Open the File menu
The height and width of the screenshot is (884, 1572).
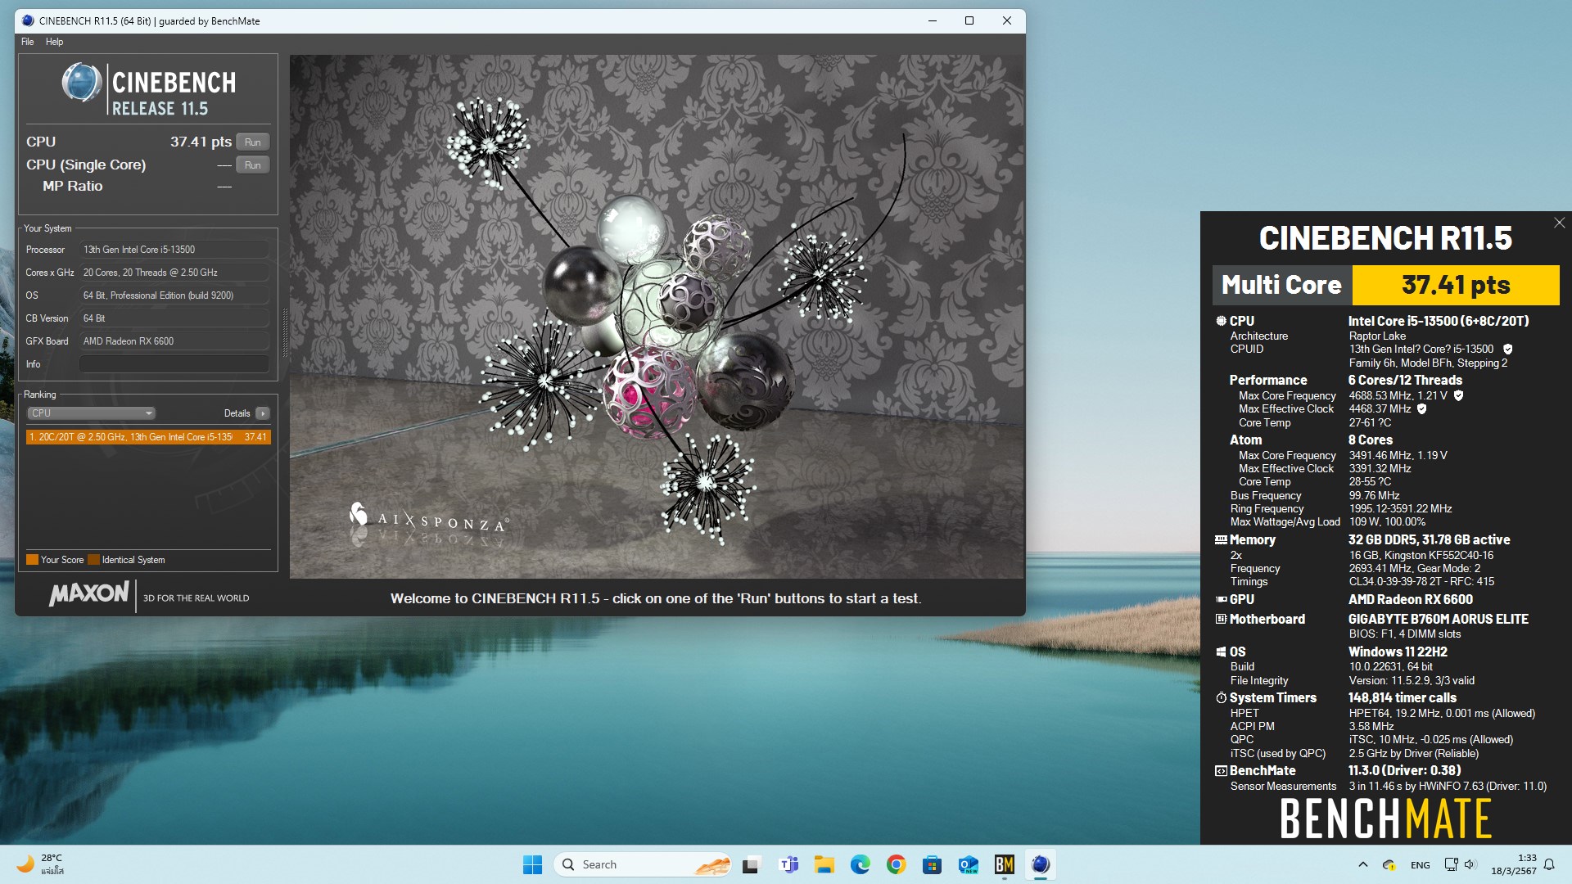tap(28, 42)
